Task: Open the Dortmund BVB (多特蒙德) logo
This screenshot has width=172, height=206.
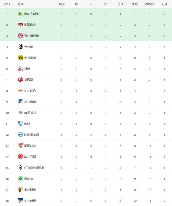Action: 20,58
